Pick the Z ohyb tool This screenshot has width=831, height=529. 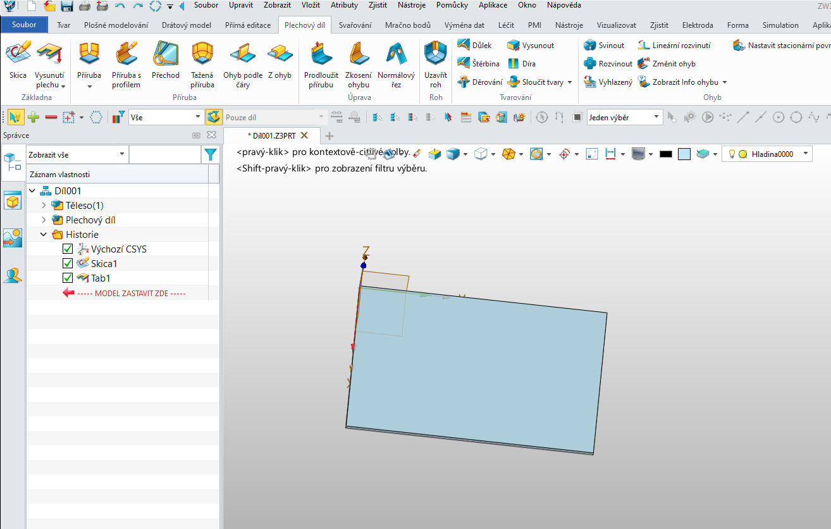[280, 60]
